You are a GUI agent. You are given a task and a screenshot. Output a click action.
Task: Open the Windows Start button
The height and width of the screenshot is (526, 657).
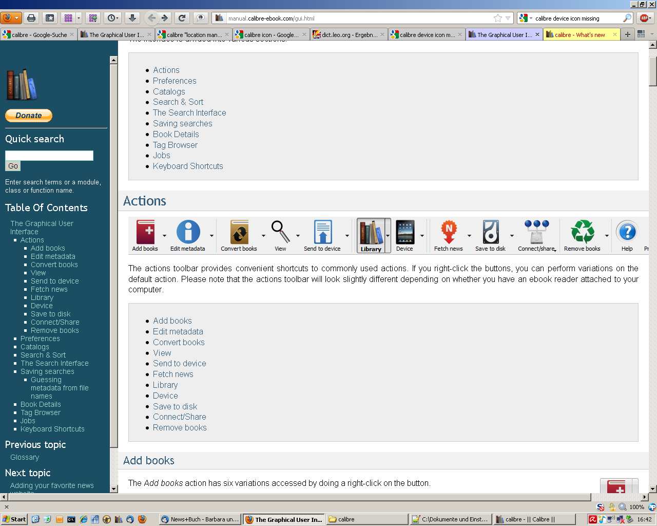point(14,519)
